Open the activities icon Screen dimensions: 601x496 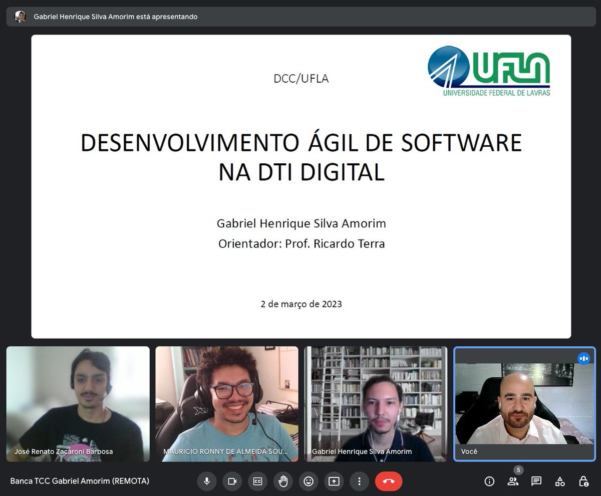point(560,481)
